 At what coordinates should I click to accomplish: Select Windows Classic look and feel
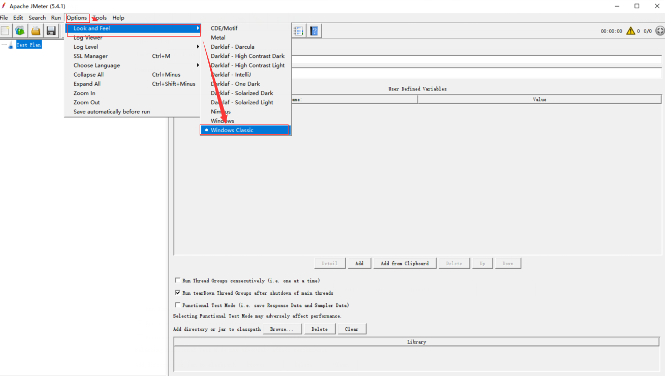coord(245,130)
